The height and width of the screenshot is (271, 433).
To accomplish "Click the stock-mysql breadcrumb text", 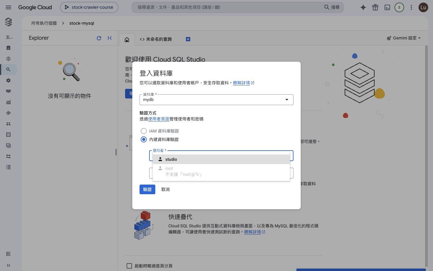I will coord(82,23).
